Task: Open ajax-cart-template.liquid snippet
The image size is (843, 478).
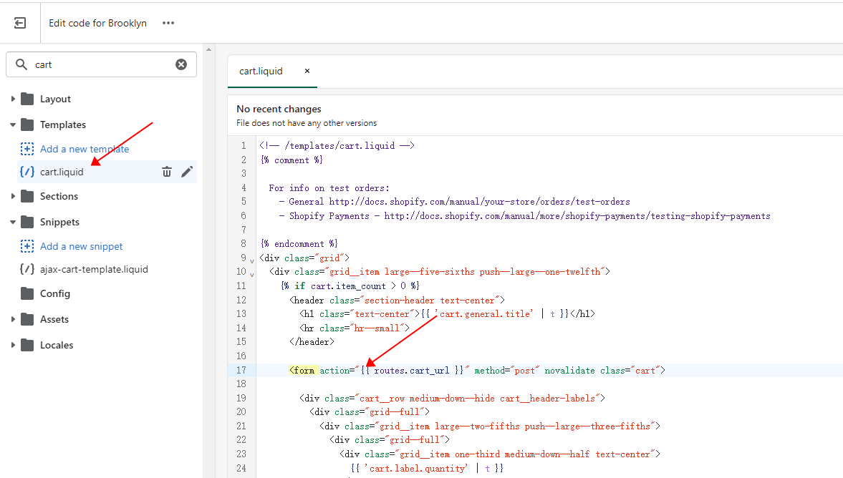Action: click(x=94, y=269)
